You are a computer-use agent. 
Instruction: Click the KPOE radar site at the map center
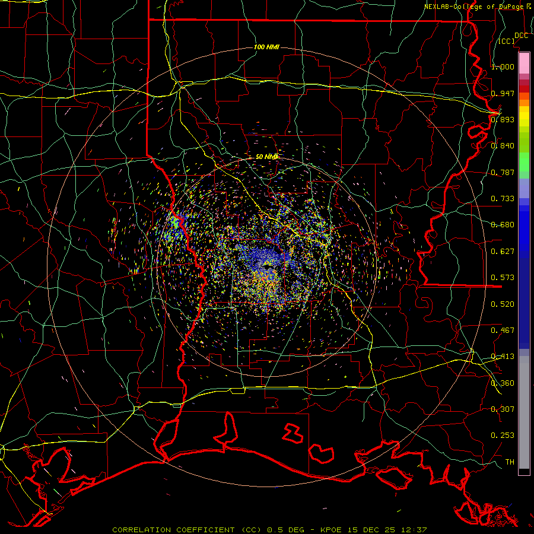pyautogui.click(x=268, y=268)
